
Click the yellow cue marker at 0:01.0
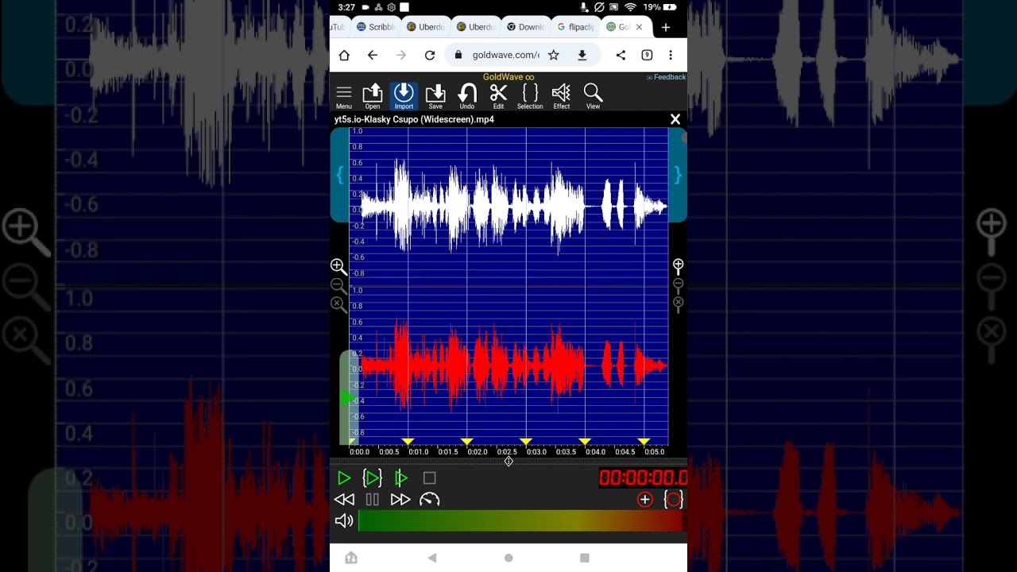coord(408,442)
